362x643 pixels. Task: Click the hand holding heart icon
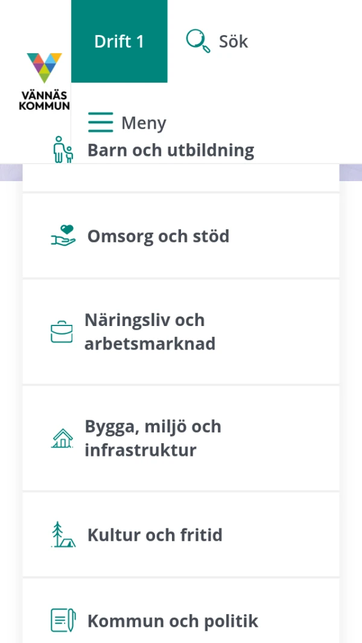tap(63, 235)
